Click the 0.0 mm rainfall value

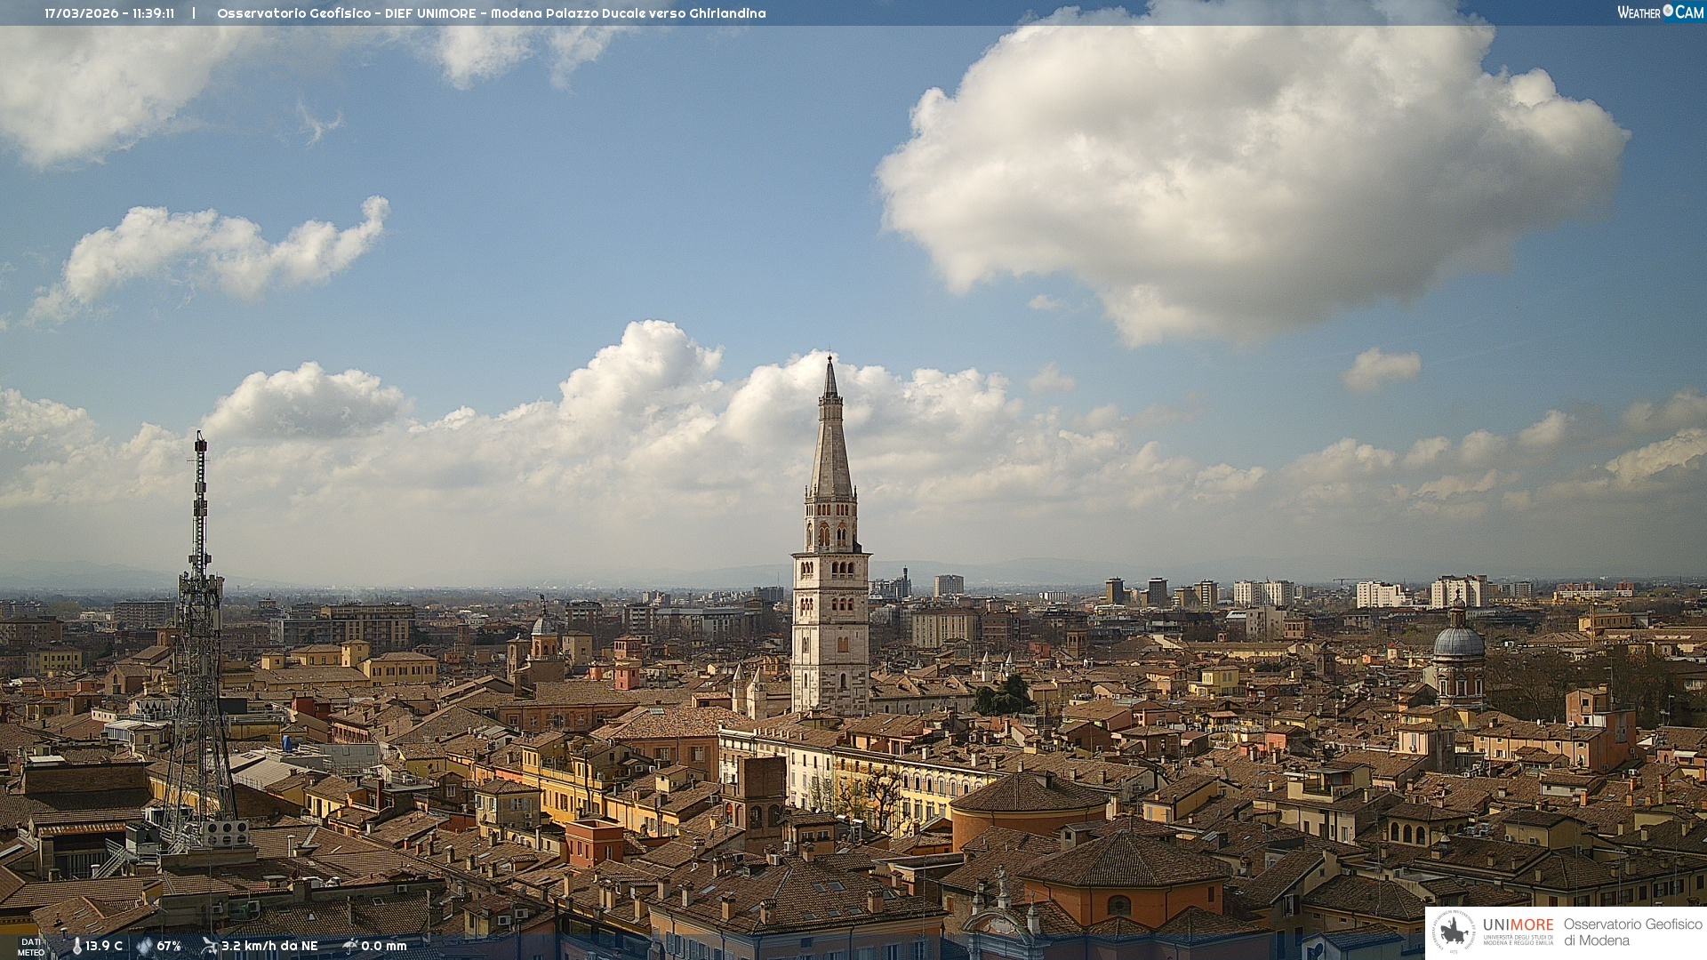[x=383, y=946]
